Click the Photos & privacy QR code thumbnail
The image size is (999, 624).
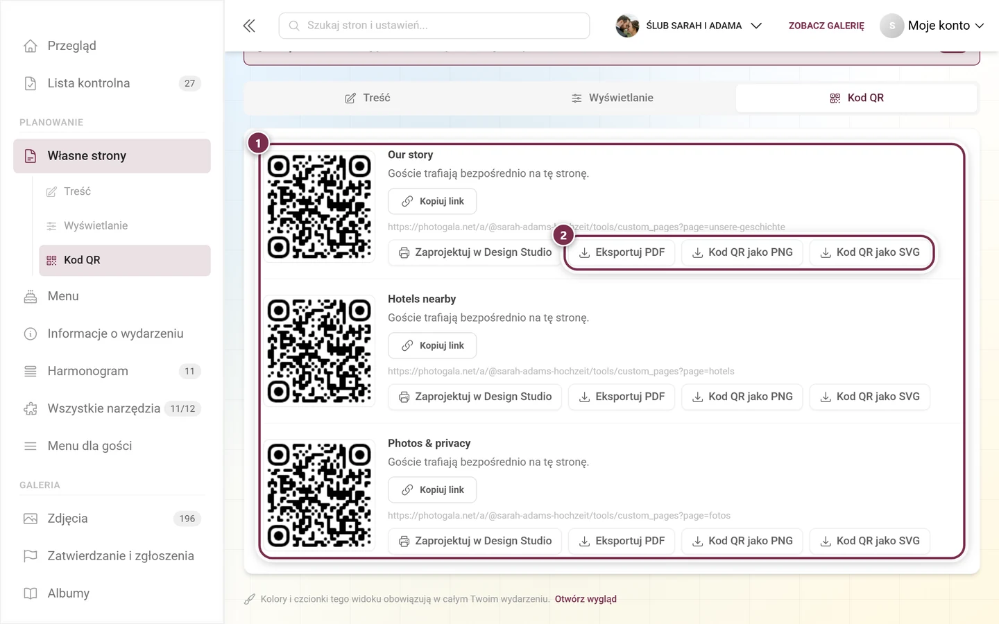(x=320, y=496)
